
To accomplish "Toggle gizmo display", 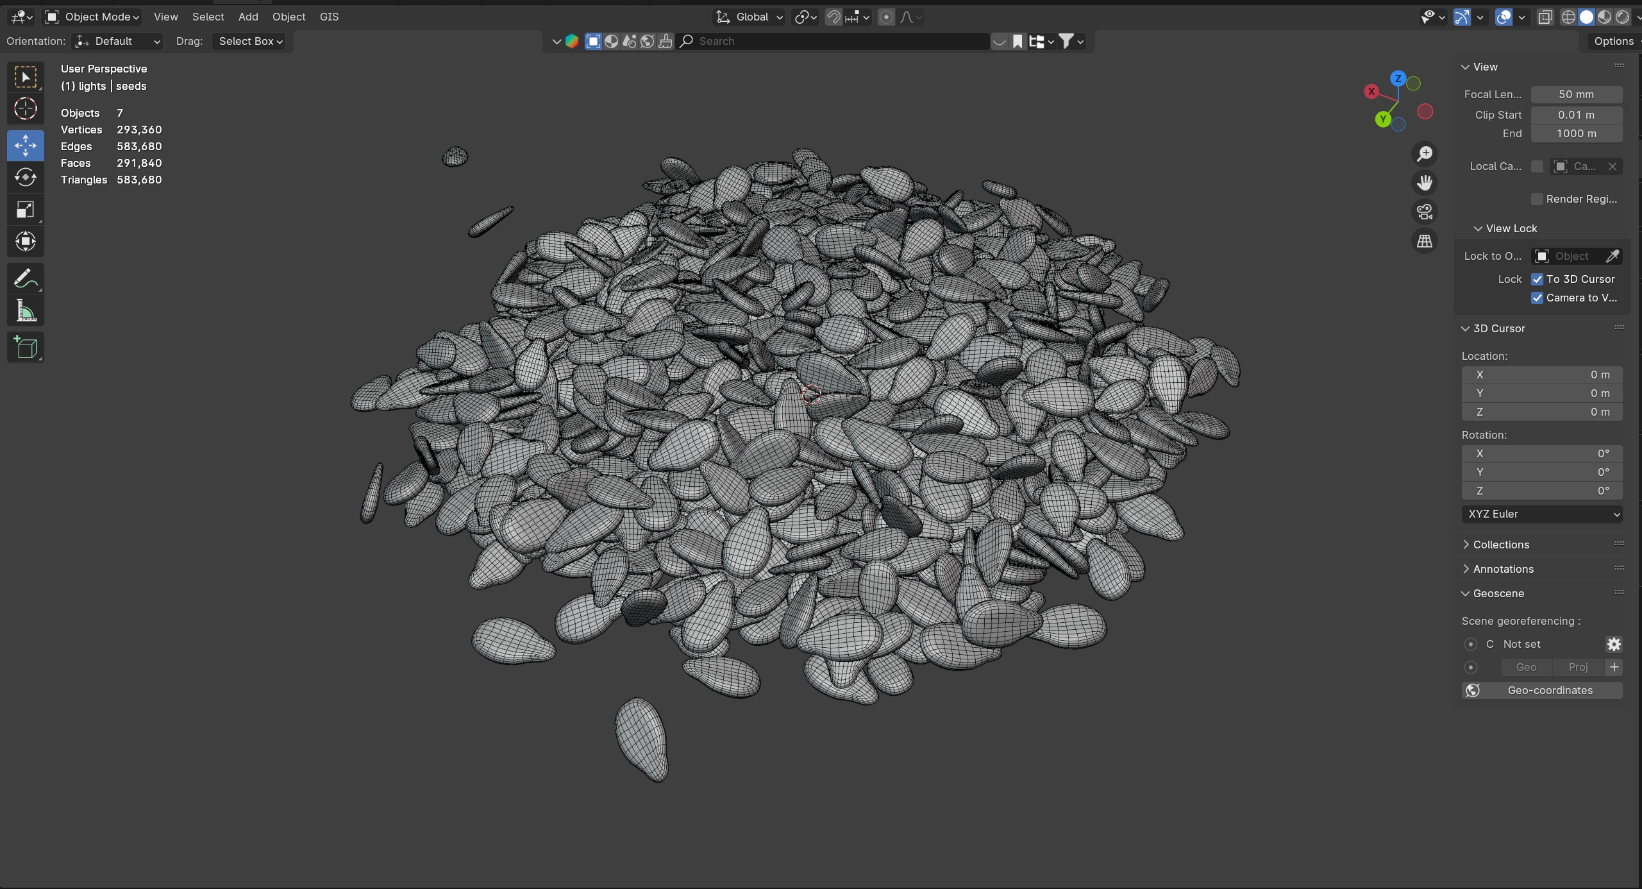I will point(1462,17).
